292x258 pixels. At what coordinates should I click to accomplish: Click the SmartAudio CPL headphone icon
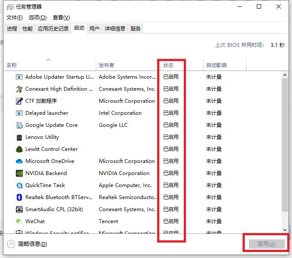click(19, 209)
